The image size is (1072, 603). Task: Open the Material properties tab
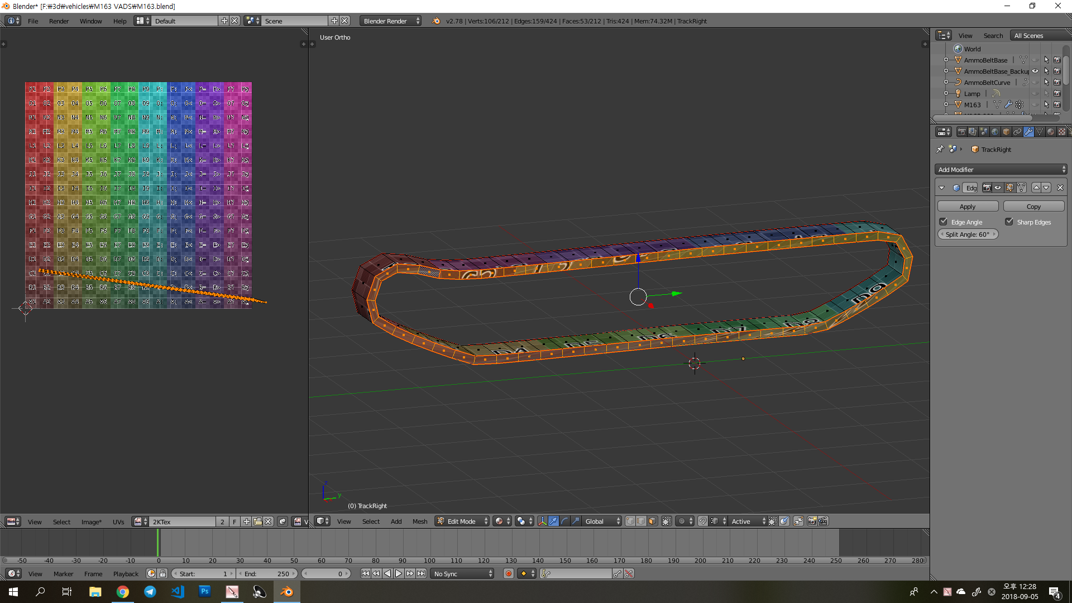(1051, 132)
